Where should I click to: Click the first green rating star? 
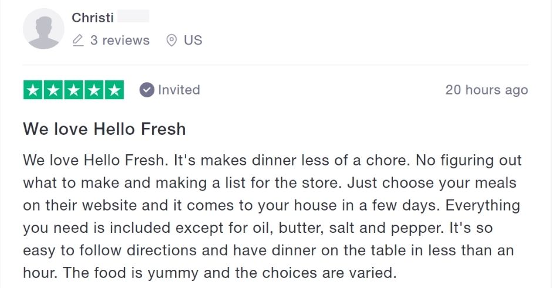[x=33, y=90]
